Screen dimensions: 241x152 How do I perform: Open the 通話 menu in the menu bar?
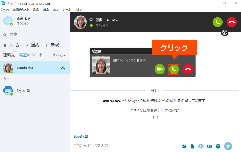point(46,10)
